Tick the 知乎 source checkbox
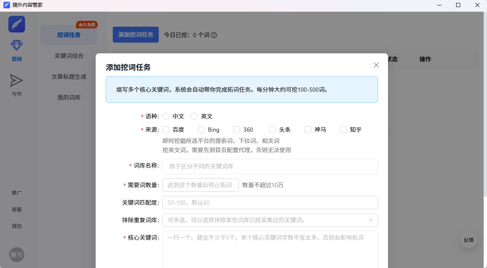The width and height of the screenshot is (487, 268). point(343,130)
